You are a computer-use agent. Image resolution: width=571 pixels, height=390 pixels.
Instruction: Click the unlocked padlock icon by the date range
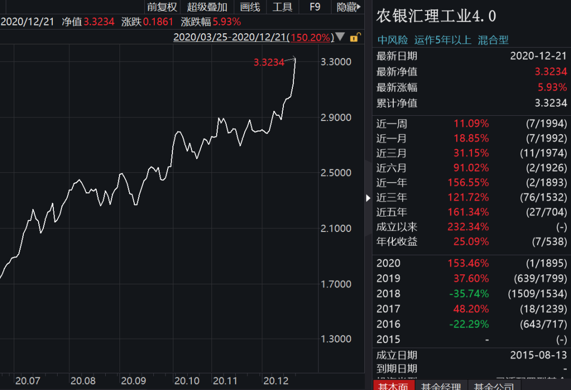click(356, 38)
